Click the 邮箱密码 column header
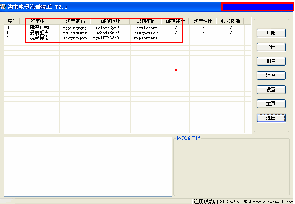295x204 pixels. [146, 21]
